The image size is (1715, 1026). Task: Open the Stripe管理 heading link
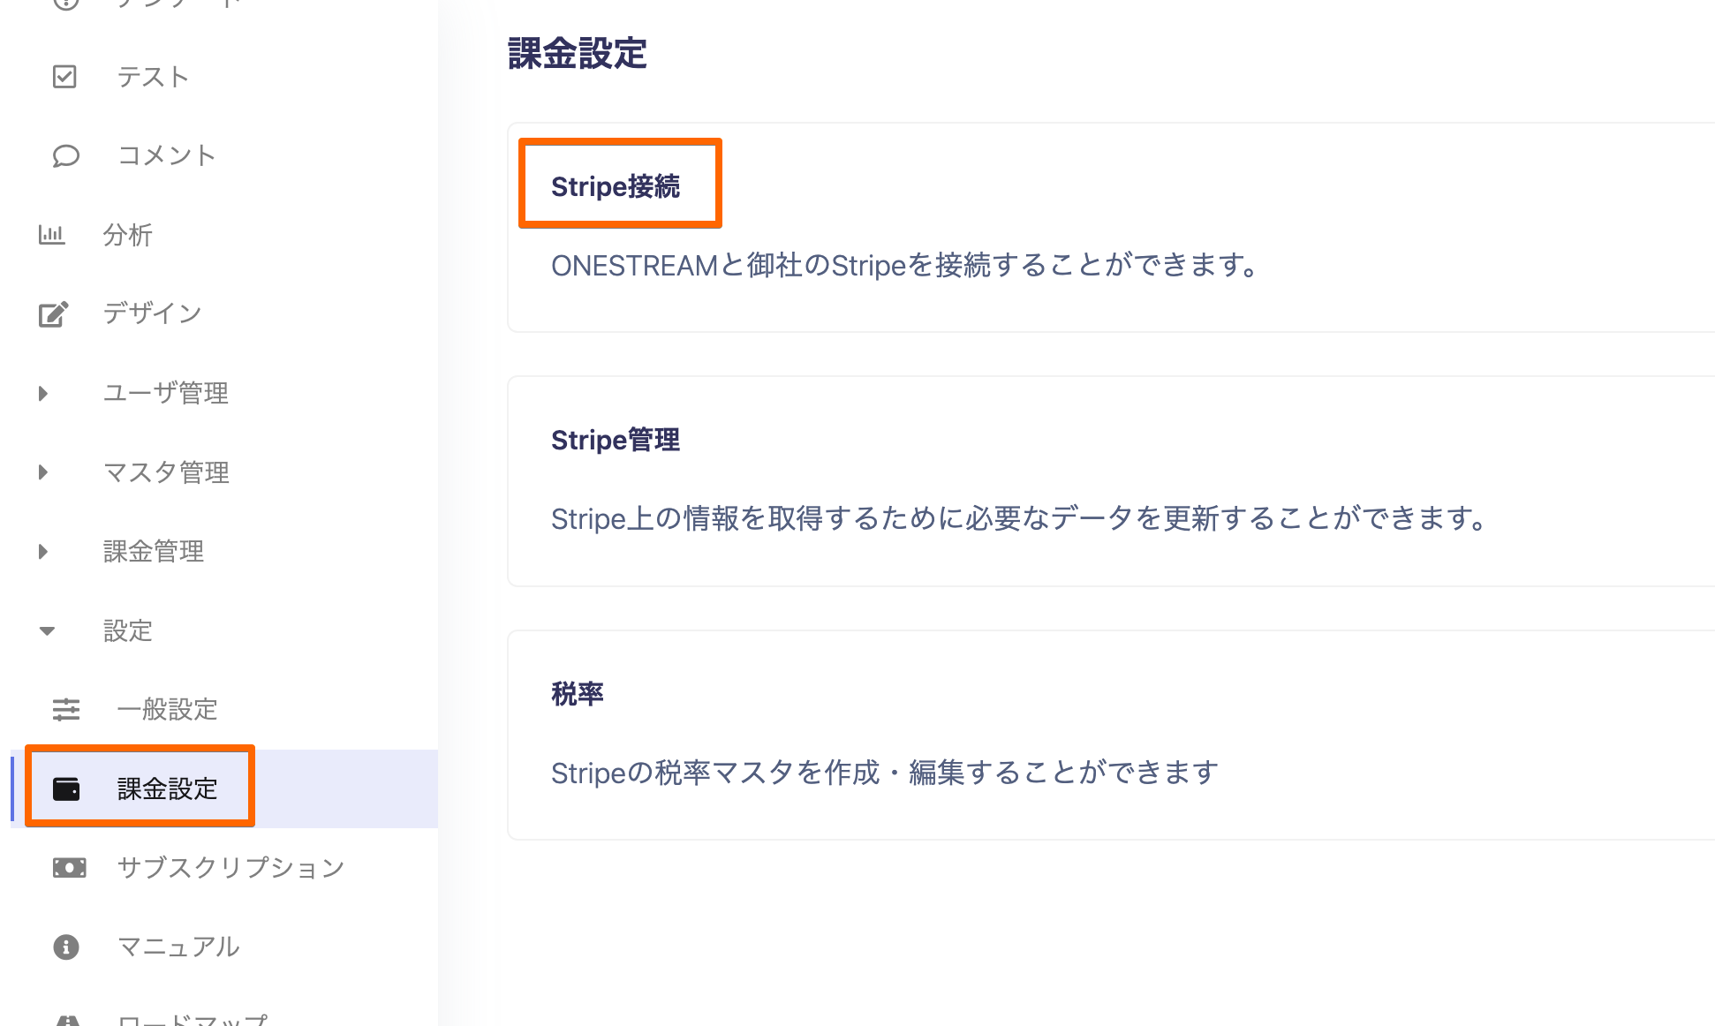[x=616, y=440]
